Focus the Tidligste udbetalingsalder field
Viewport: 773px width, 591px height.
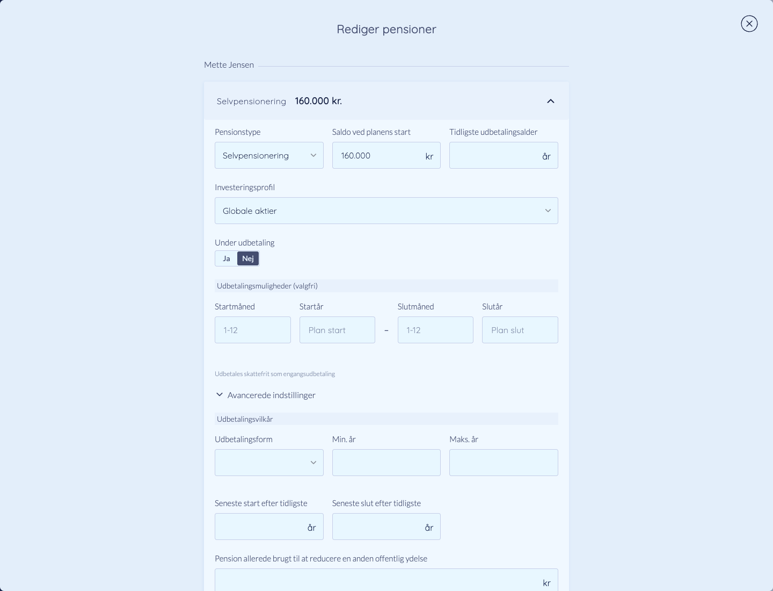point(504,155)
